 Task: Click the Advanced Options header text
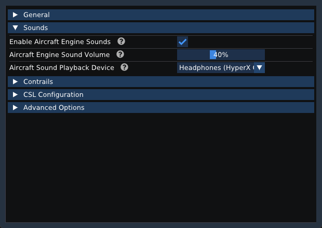[54, 107]
